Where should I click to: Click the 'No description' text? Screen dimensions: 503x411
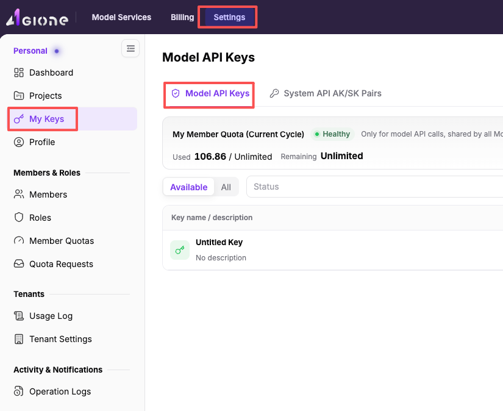tap(221, 257)
